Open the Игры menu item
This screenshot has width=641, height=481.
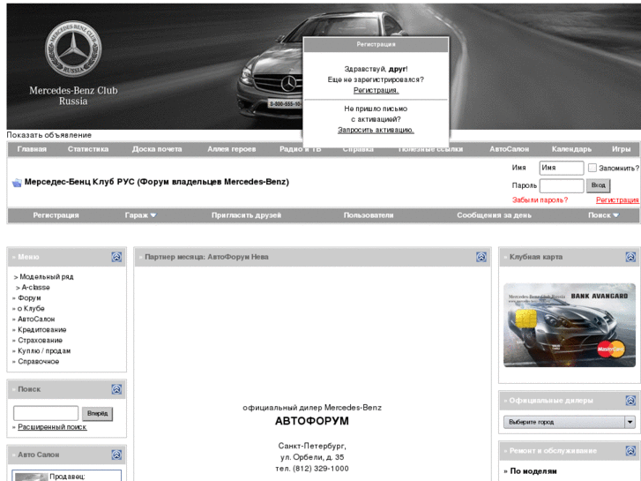621,149
